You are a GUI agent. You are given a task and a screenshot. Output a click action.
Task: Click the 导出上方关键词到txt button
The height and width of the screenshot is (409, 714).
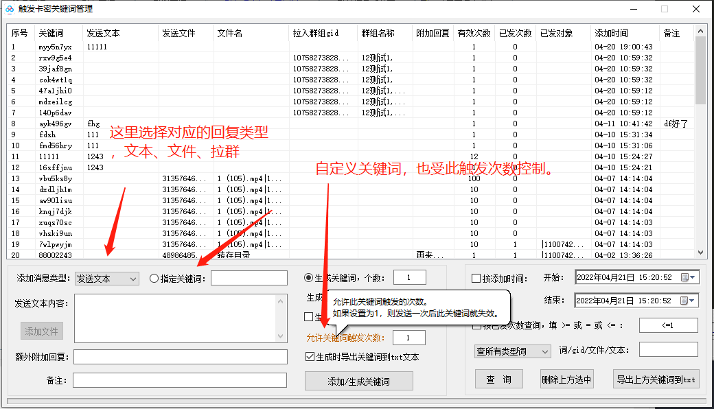[x=656, y=379]
